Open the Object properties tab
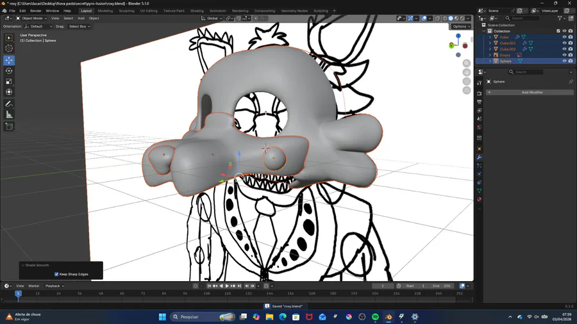This screenshot has height=324, width=577. (x=479, y=149)
